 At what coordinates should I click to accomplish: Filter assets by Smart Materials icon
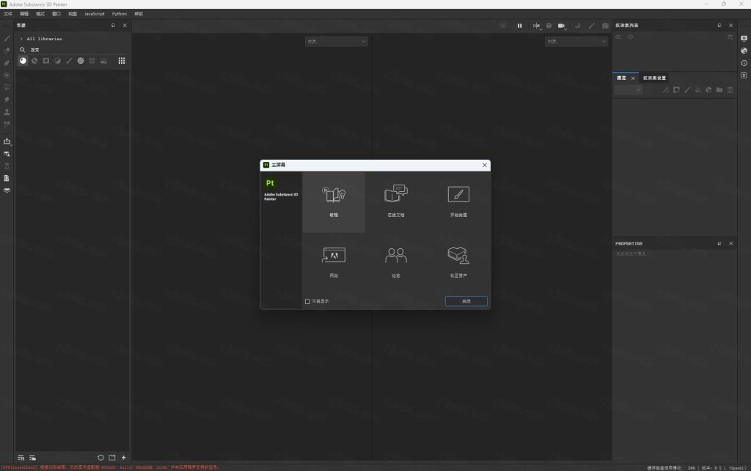click(x=34, y=61)
